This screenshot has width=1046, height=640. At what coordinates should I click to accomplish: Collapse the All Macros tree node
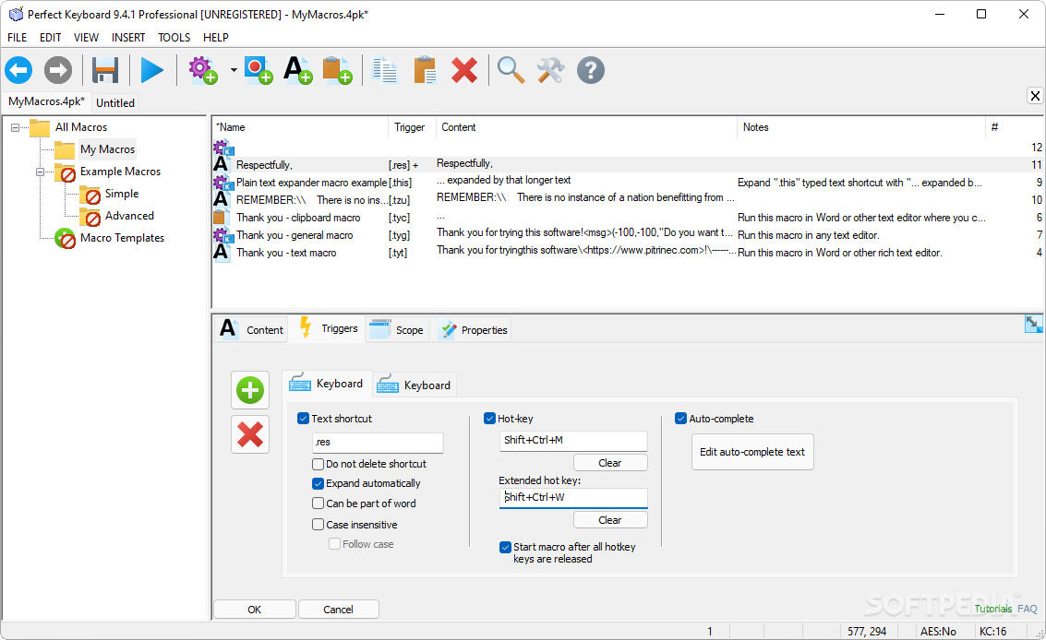tap(15, 127)
